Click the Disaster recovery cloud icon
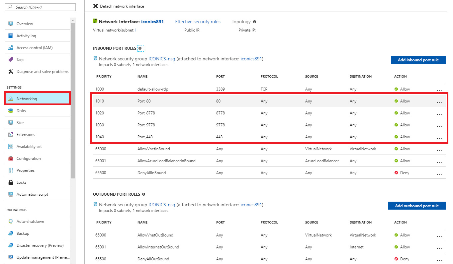Image resolution: width=453 pixels, height=264 pixels. click(x=11, y=245)
